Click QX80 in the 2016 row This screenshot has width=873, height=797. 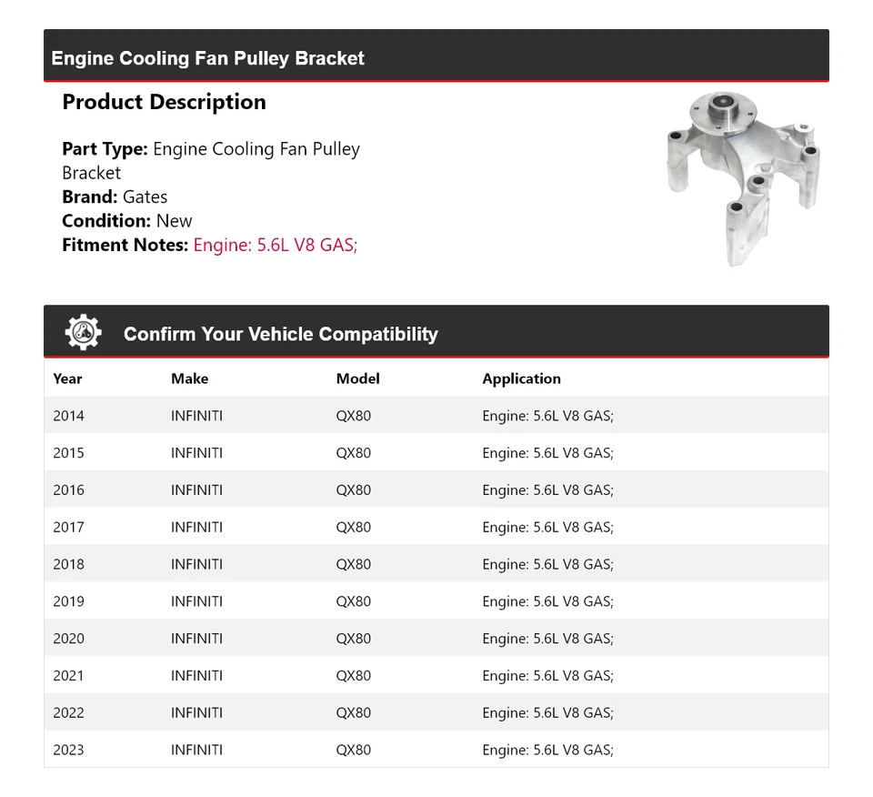(x=354, y=490)
